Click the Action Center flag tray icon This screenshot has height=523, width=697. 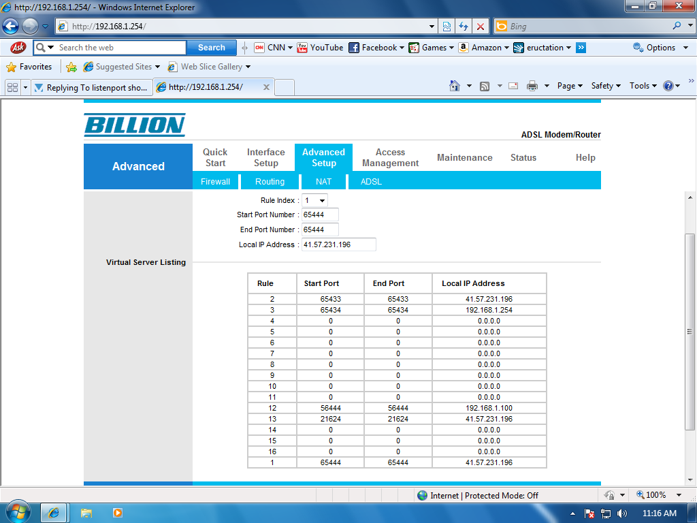pyautogui.click(x=589, y=513)
